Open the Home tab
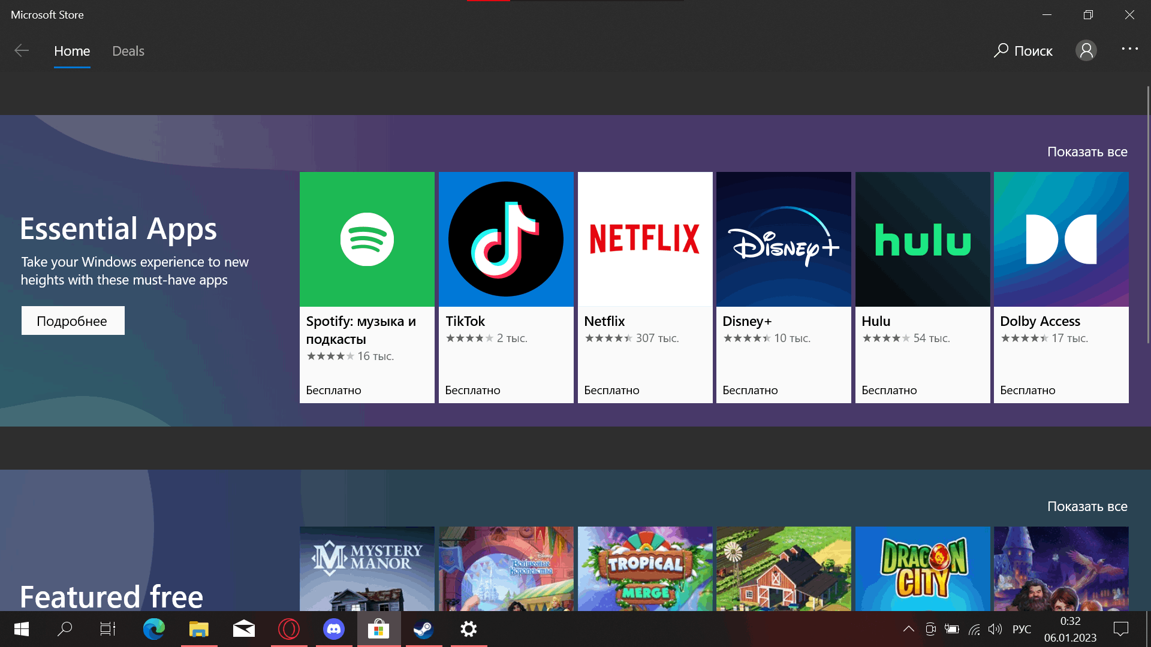This screenshot has height=647, width=1151. click(x=72, y=51)
